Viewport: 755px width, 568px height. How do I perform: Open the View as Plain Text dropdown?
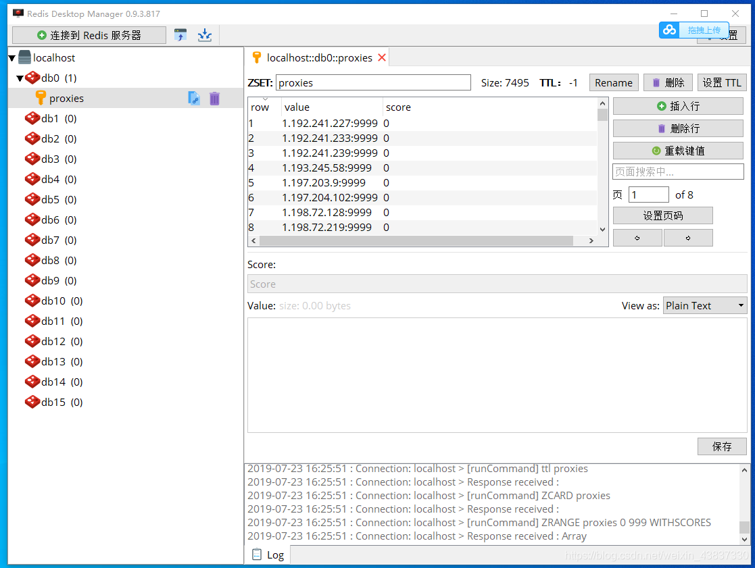[705, 305]
